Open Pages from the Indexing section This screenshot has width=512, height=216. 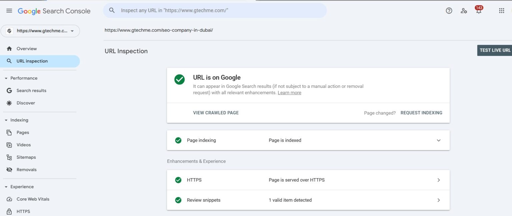(9, 132)
